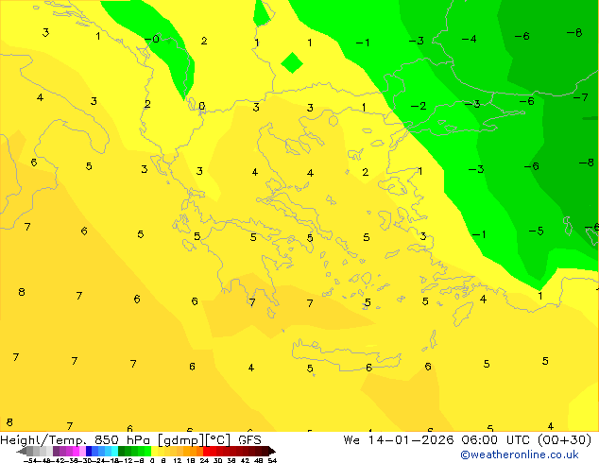Click the magenta swatch in the legend
599x463 pixels.
click(x=76, y=451)
